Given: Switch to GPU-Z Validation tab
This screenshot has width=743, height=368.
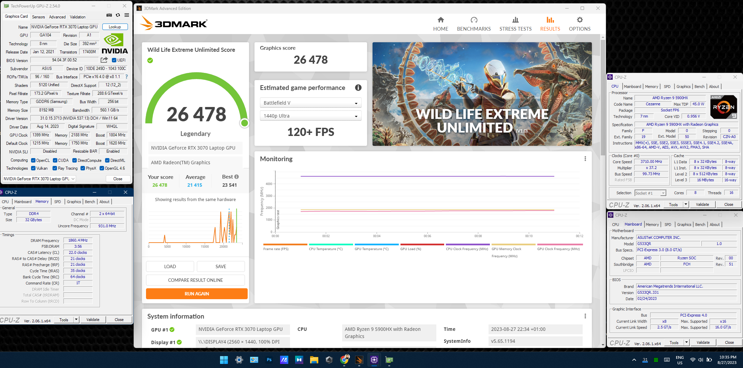Looking at the screenshot, I should click(78, 17).
